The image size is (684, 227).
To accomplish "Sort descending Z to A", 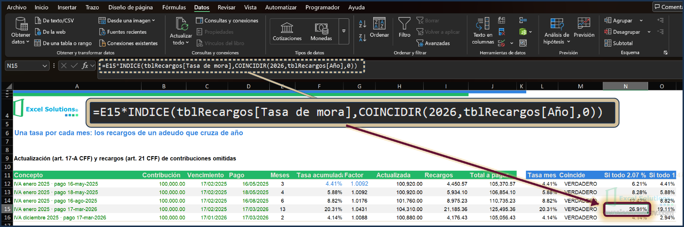I will 363,38.
